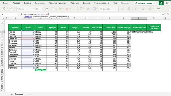
Task: Click the cell with Савельев
Action: 15,39
